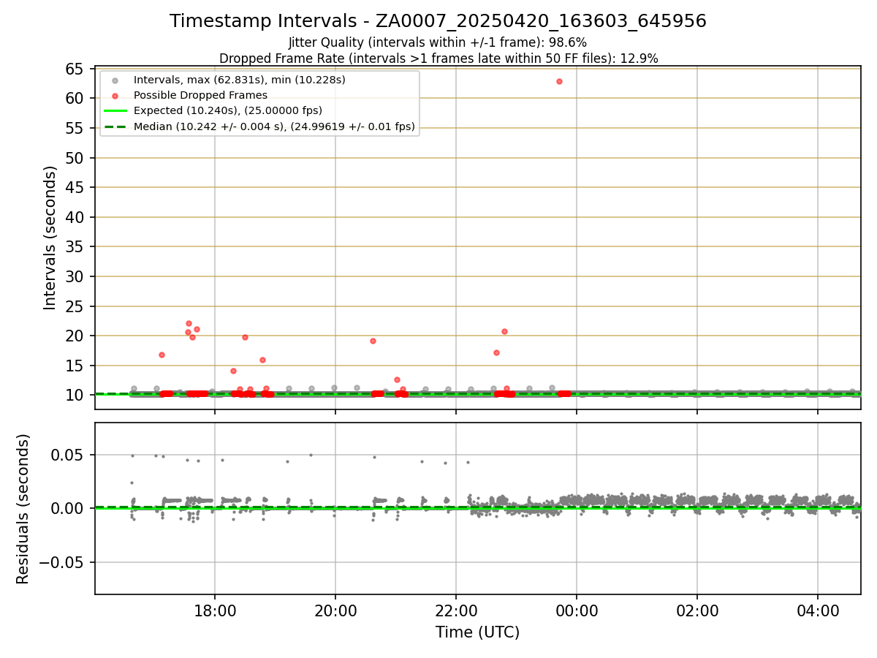Click the red dot marker in the legend
Image resolution: width=877 pixels, height=658 pixels.
115,96
